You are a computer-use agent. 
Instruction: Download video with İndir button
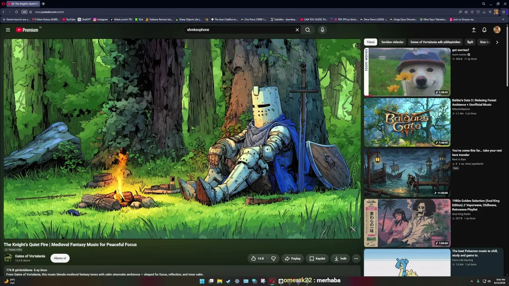(x=340, y=259)
